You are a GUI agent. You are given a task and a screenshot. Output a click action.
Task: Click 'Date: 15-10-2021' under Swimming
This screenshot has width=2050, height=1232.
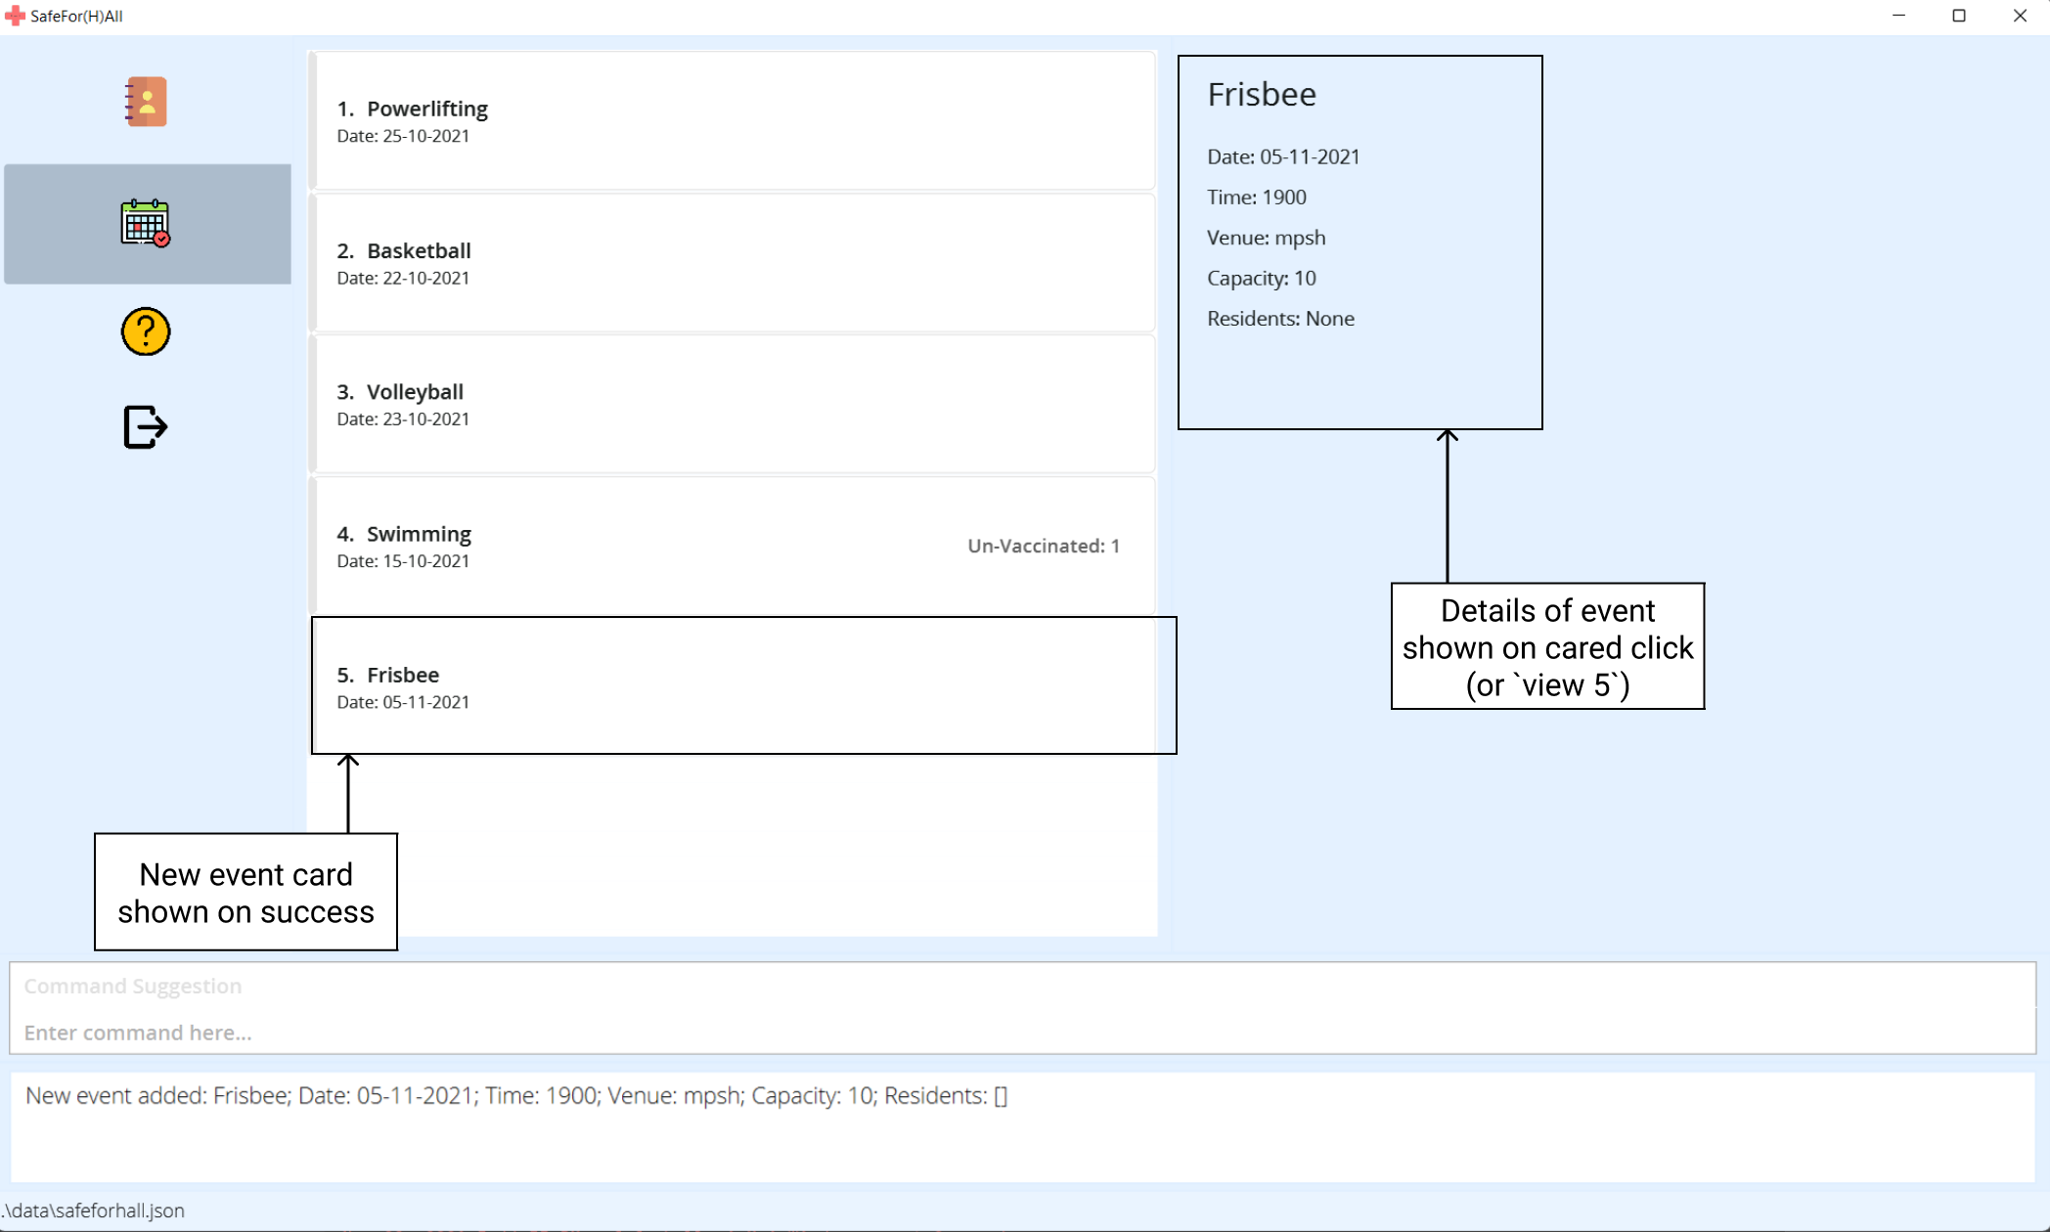[403, 561]
